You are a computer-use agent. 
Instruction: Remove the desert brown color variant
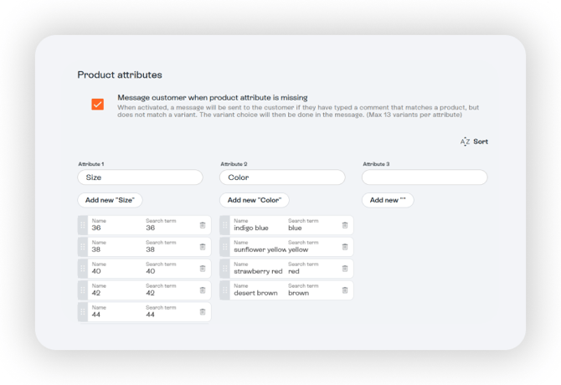coord(345,290)
